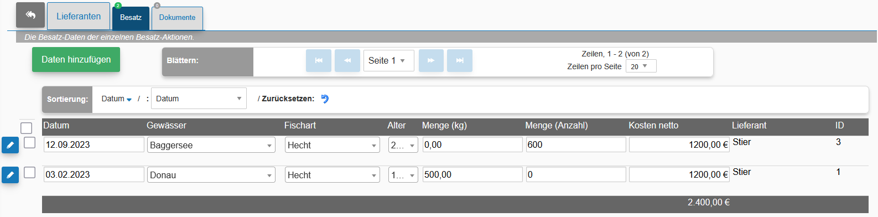878x217 pixels.
Task: Open the sorting field Datum dropdown
Action: tap(199, 99)
